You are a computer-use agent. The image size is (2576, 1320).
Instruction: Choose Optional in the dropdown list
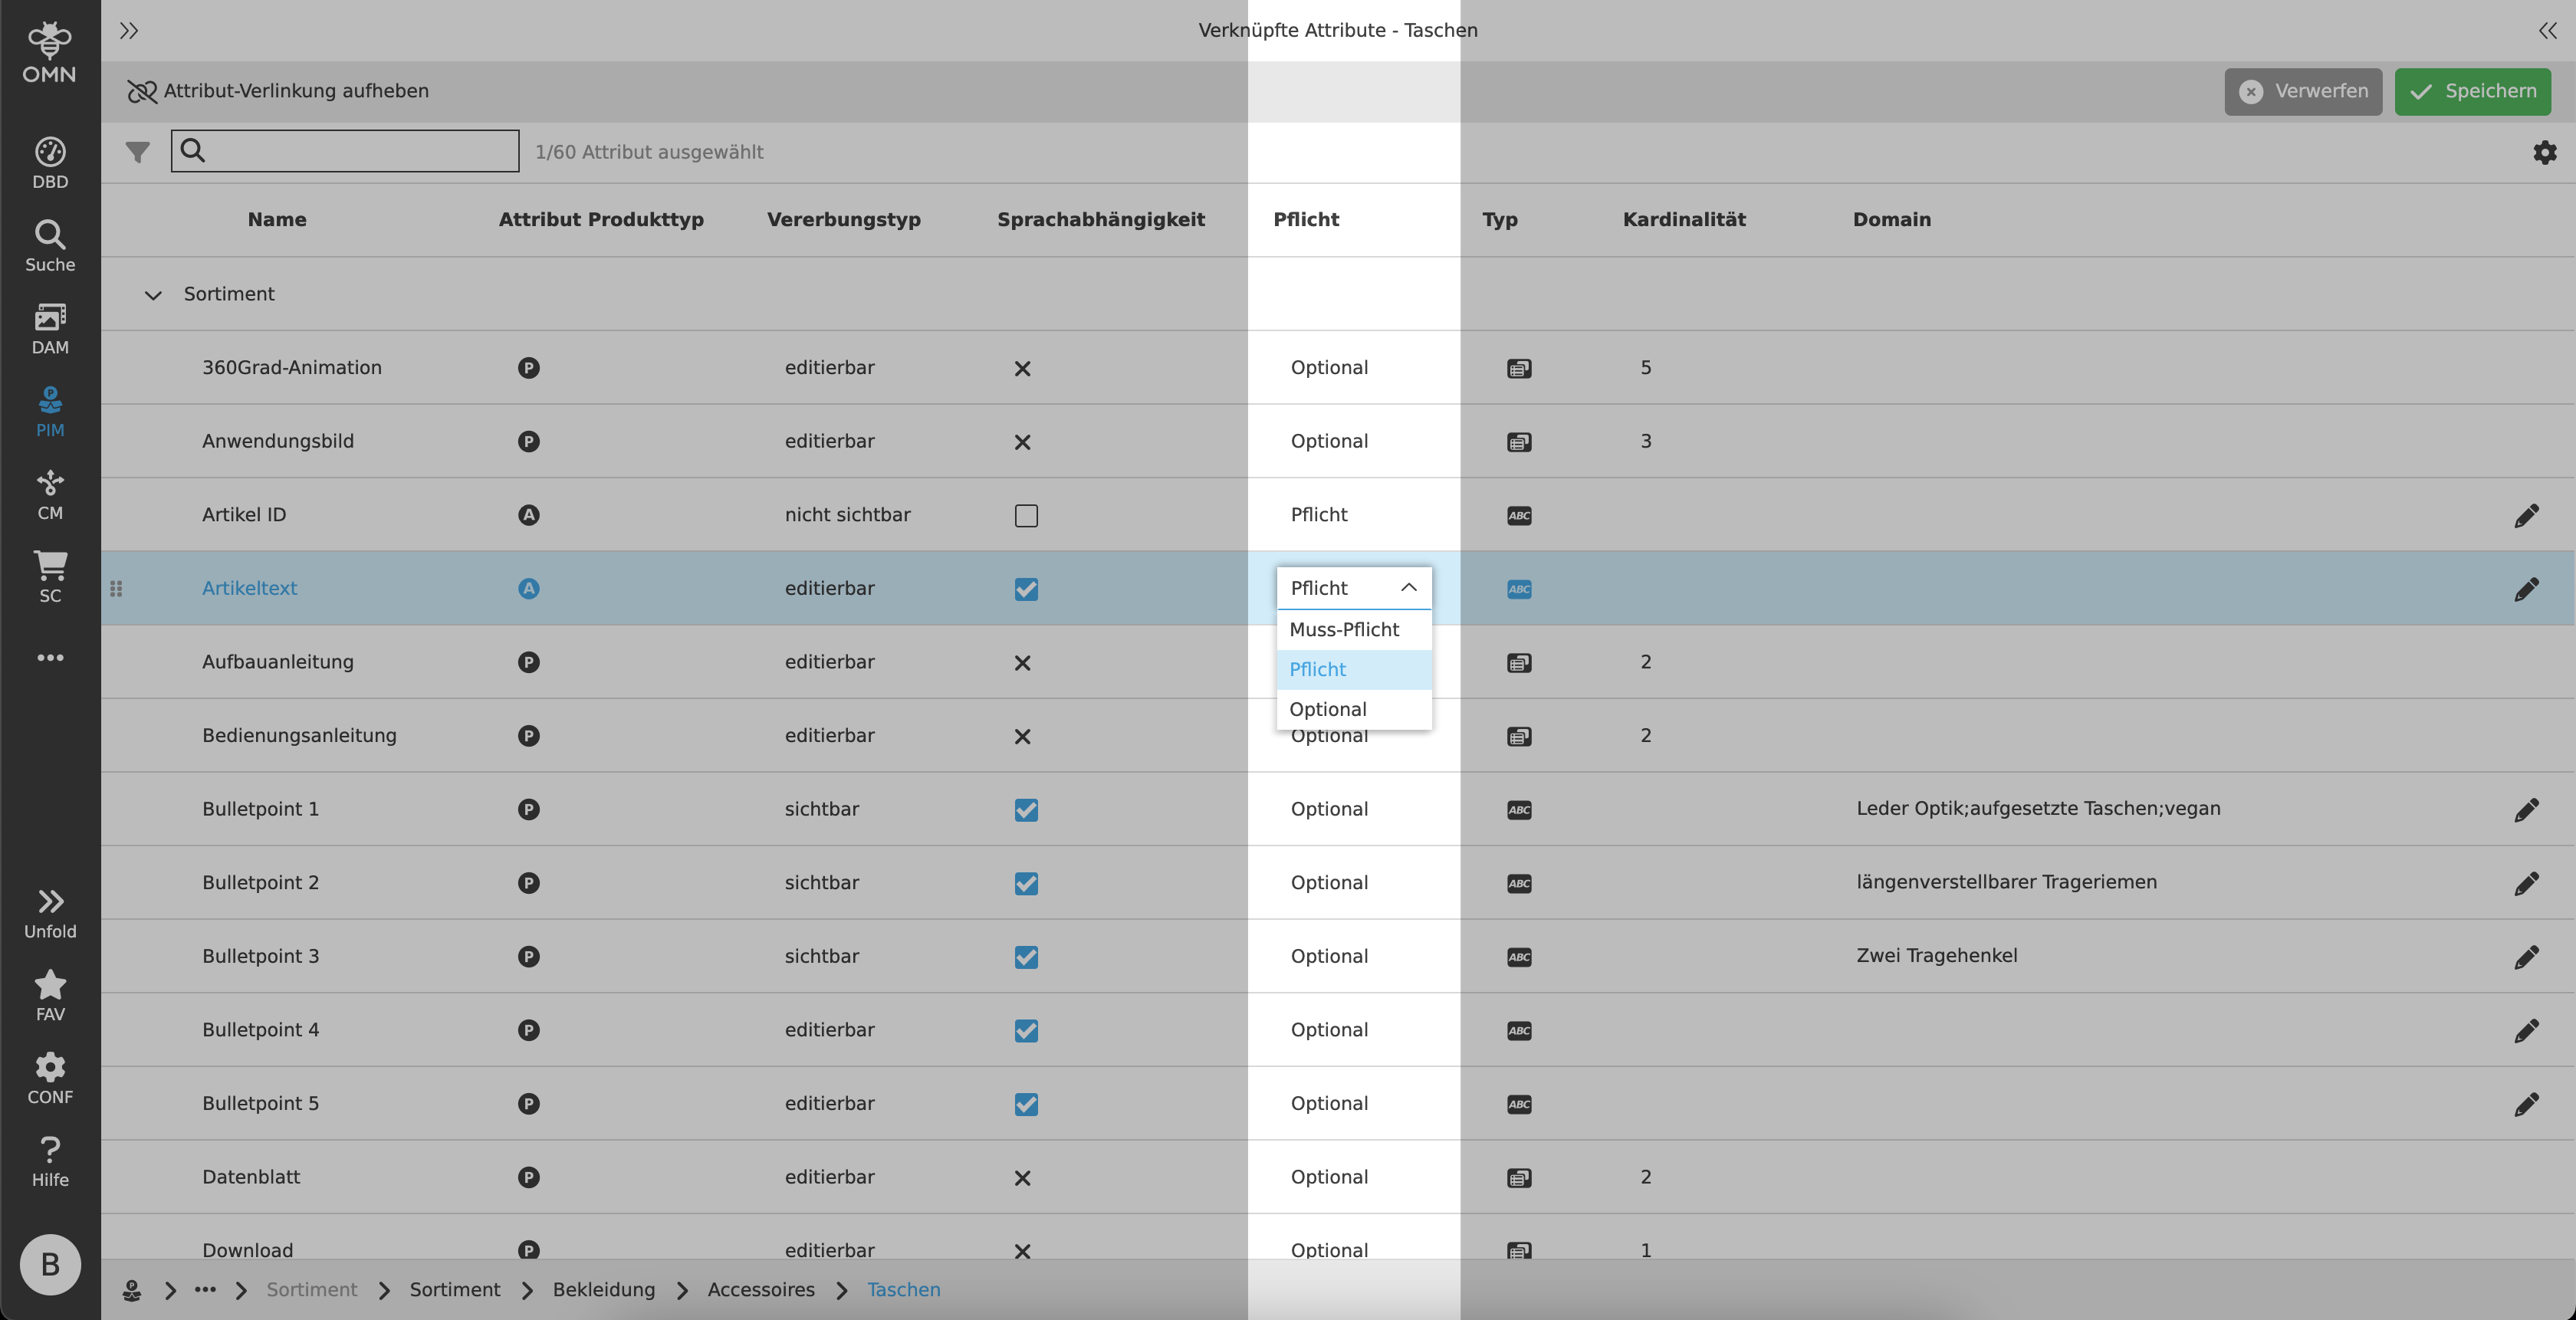[1328, 710]
